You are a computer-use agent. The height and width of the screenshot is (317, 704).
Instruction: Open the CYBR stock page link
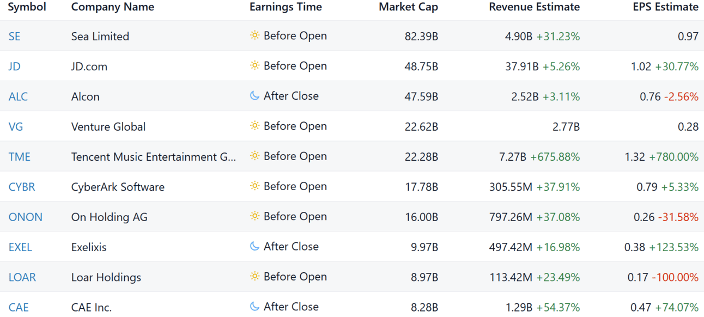(x=22, y=187)
